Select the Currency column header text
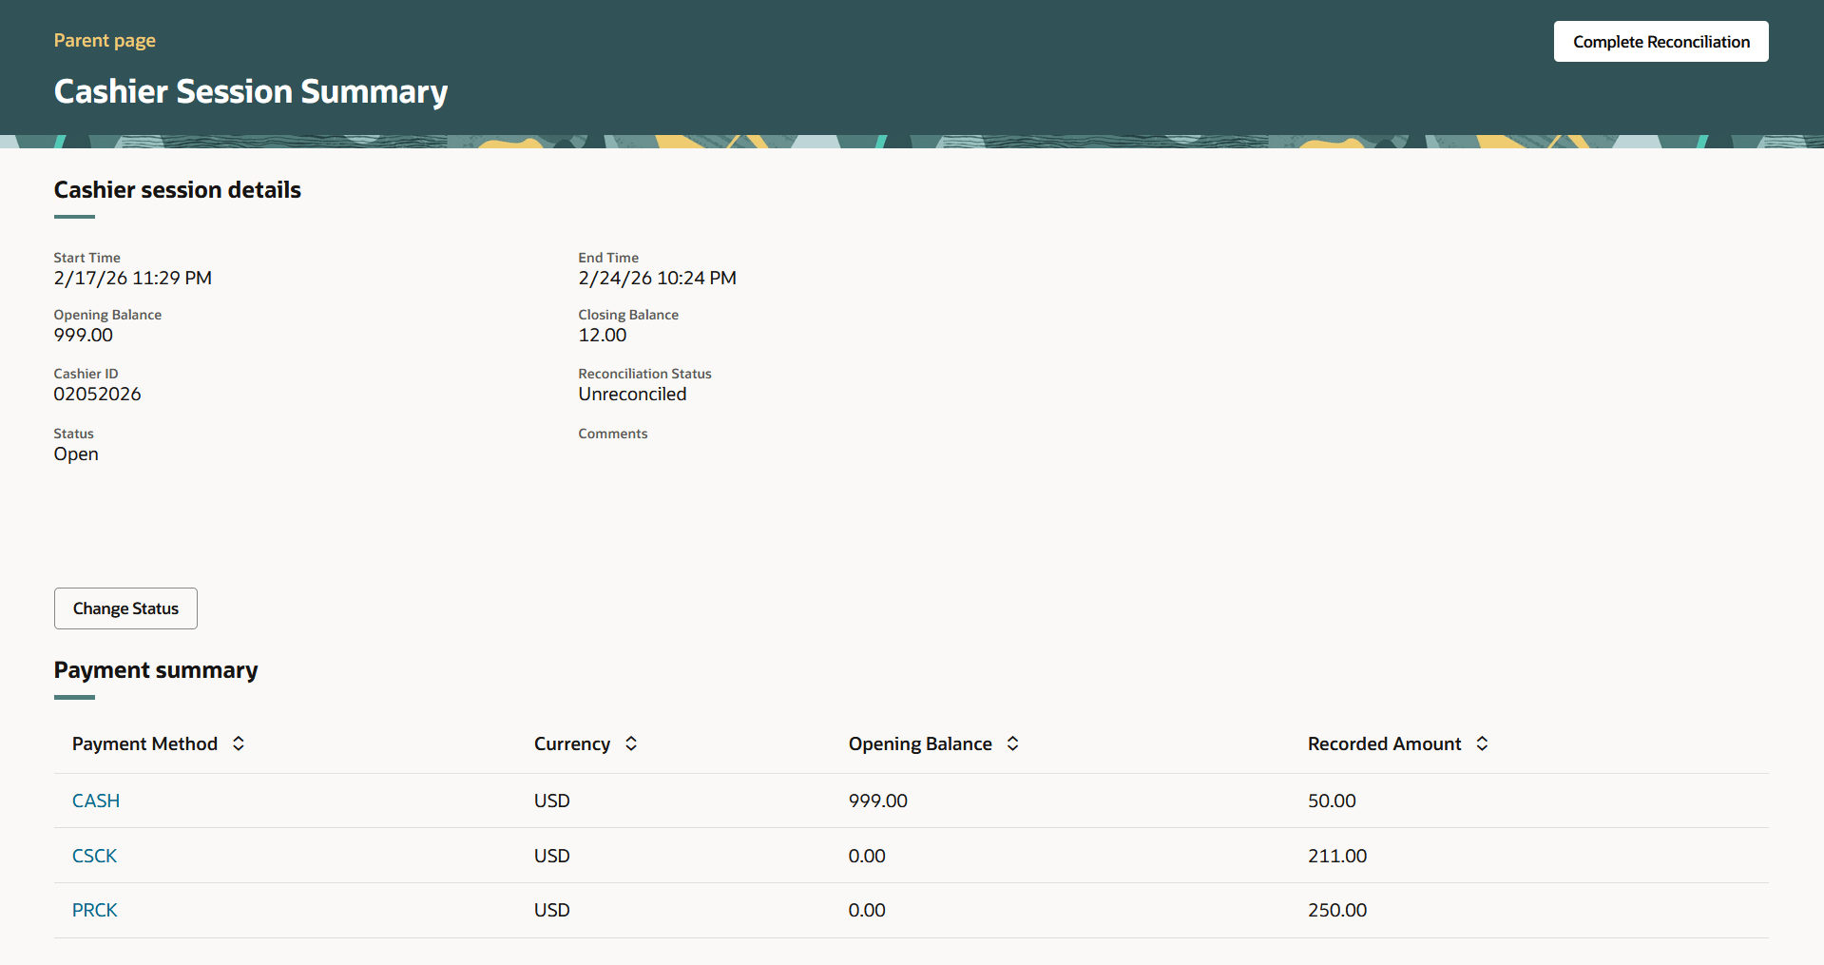 pos(572,743)
